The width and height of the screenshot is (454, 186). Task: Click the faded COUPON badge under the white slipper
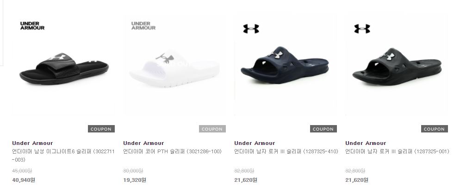pyautogui.click(x=212, y=129)
